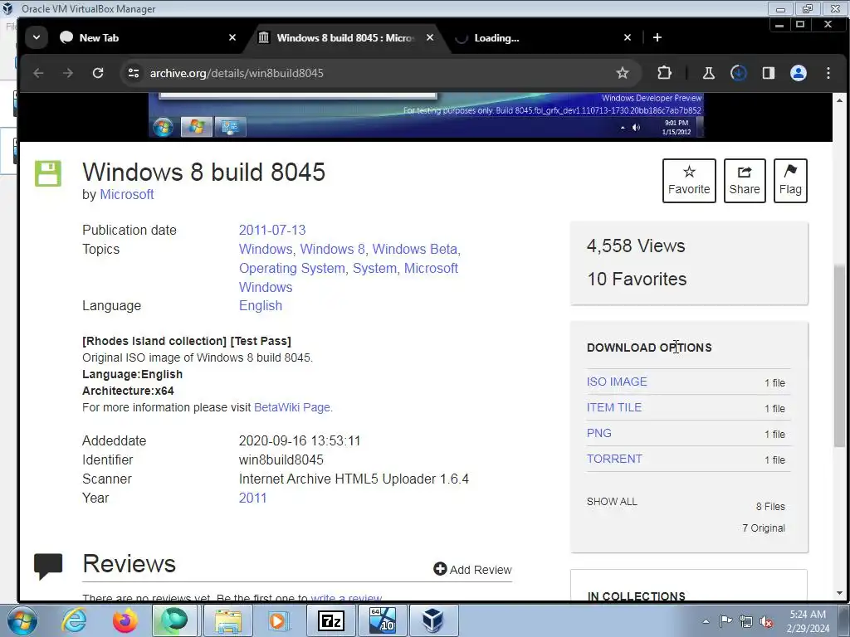Go forward with the browser forward arrow
Image resolution: width=850 pixels, height=637 pixels.
tap(68, 73)
